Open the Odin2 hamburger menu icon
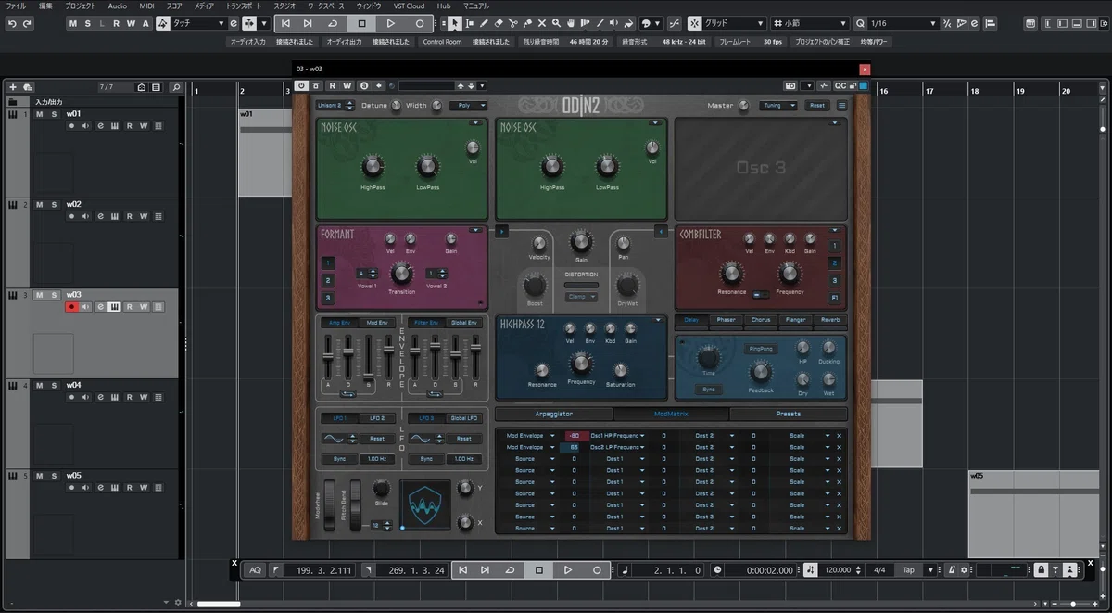1112x613 pixels. click(x=841, y=106)
